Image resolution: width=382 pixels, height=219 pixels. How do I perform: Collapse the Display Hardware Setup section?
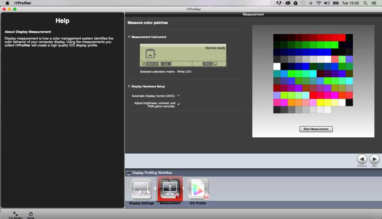click(129, 86)
